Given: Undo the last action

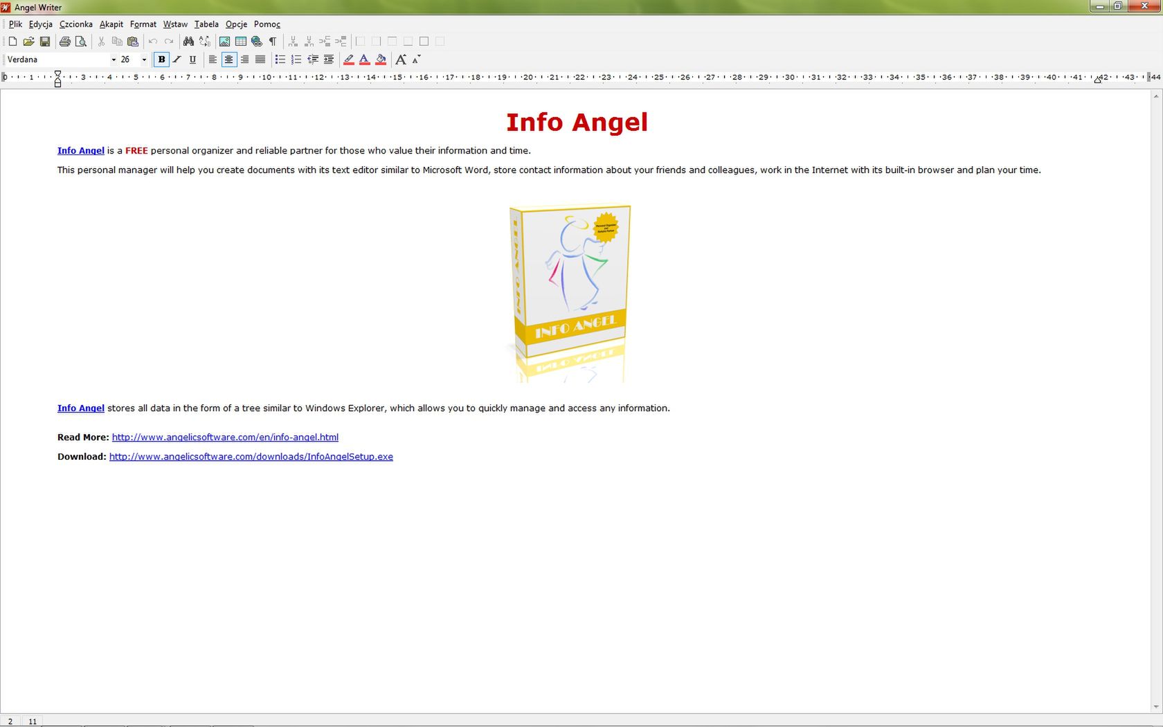Looking at the screenshot, I should pyautogui.click(x=153, y=41).
